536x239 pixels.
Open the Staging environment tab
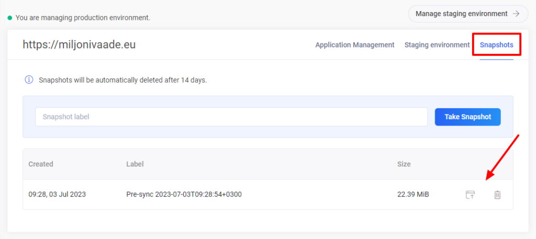(x=437, y=45)
